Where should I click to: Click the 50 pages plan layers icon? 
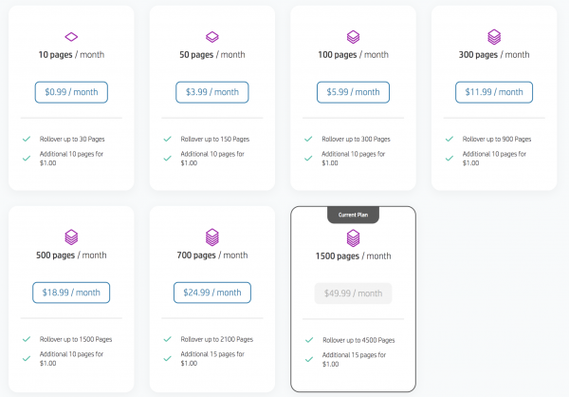212,37
